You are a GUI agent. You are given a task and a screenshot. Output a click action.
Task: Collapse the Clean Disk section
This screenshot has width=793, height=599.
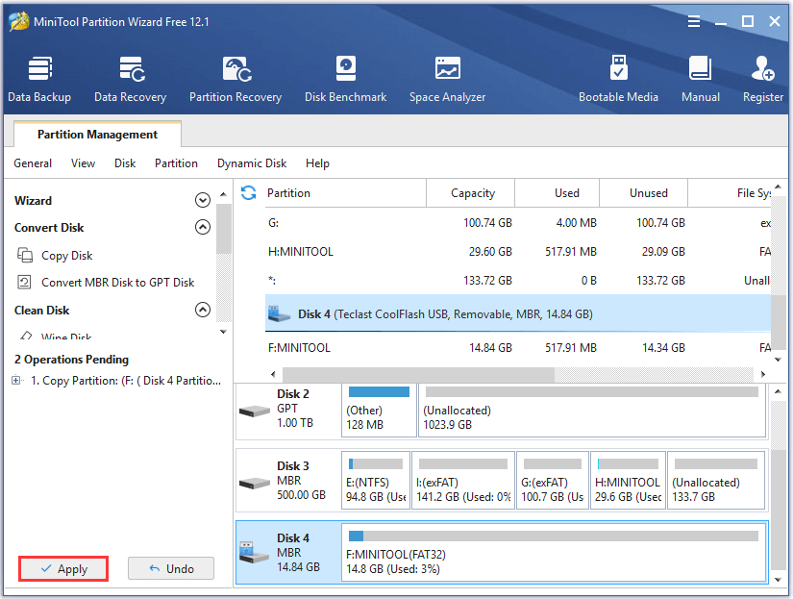(203, 310)
